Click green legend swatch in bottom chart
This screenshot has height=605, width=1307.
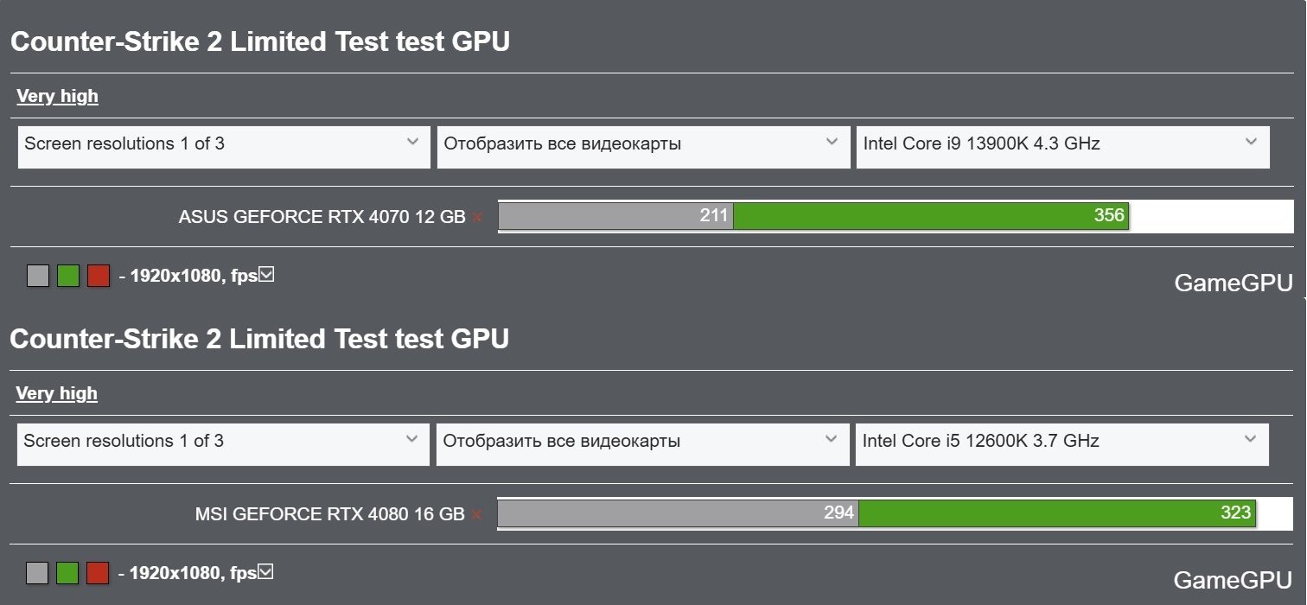(x=67, y=573)
